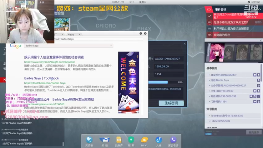
Task: Switch to the ST browser tab
Action: pos(56,35)
